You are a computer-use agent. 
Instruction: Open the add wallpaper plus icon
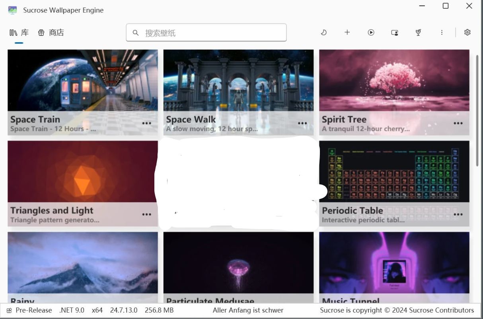pos(347,32)
